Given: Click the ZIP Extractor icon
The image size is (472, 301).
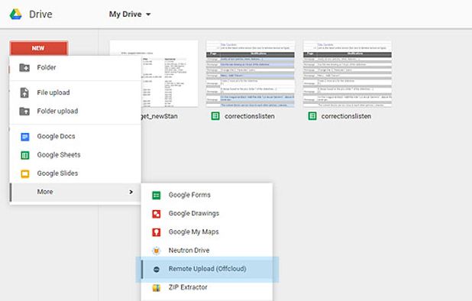Looking at the screenshot, I should point(157,288).
